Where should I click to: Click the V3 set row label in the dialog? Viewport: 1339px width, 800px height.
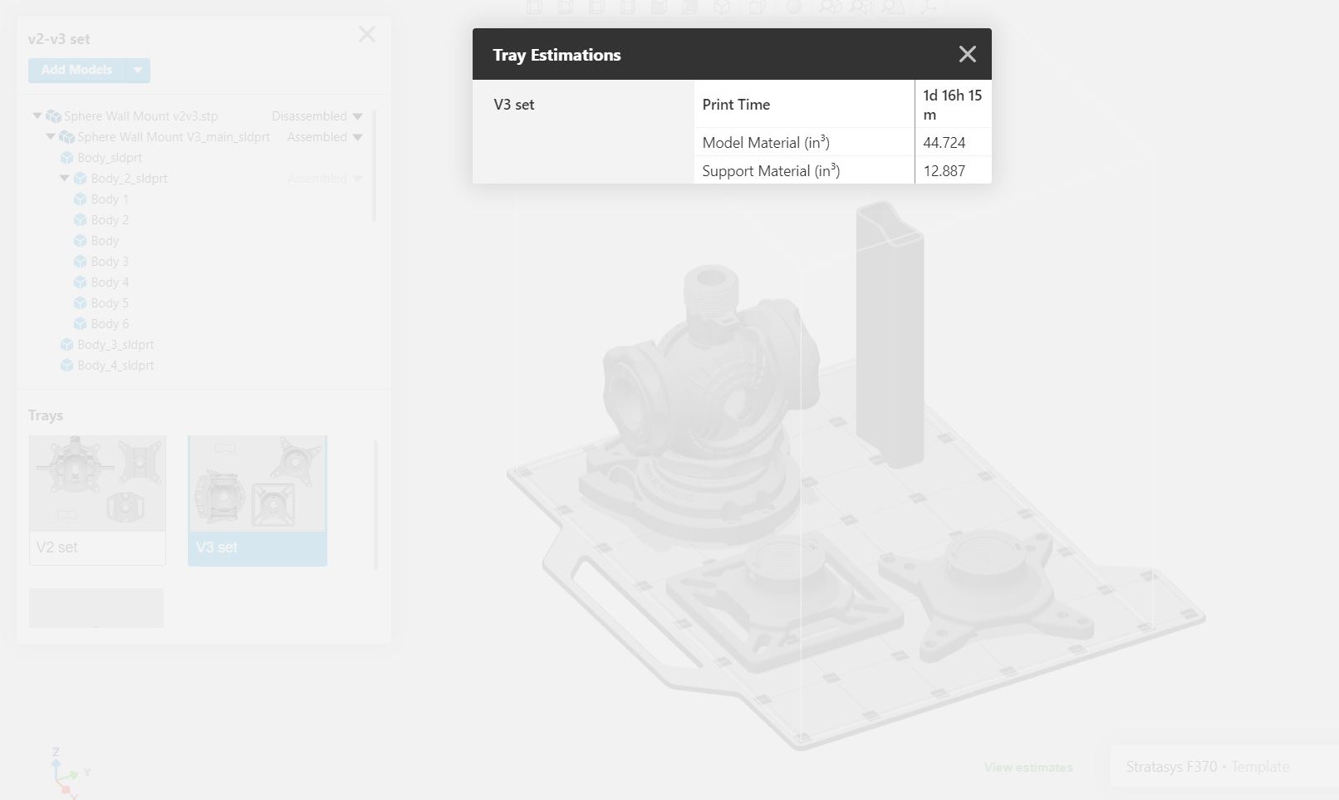(x=514, y=105)
